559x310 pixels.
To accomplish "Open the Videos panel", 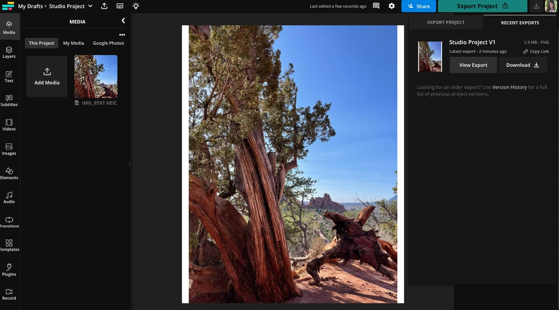I will point(9,125).
